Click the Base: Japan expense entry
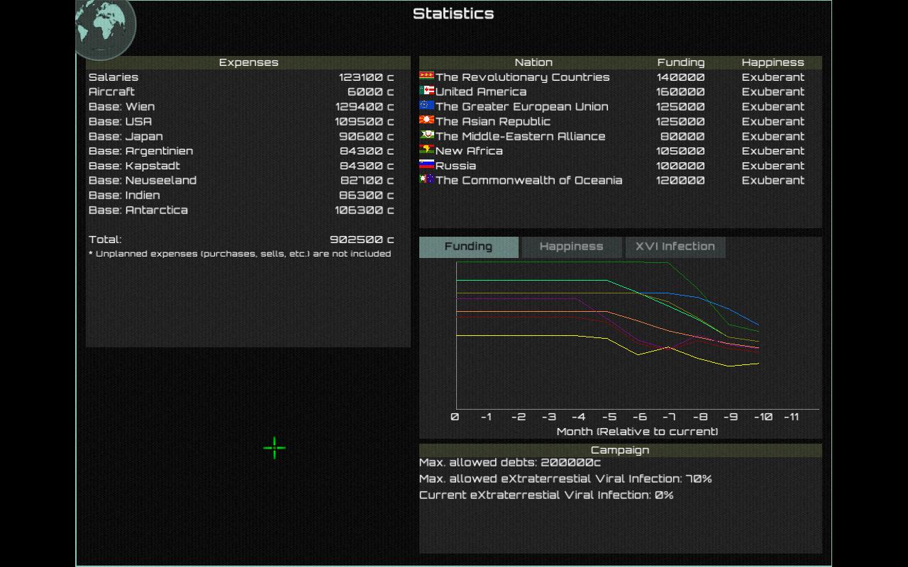 click(x=241, y=136)
